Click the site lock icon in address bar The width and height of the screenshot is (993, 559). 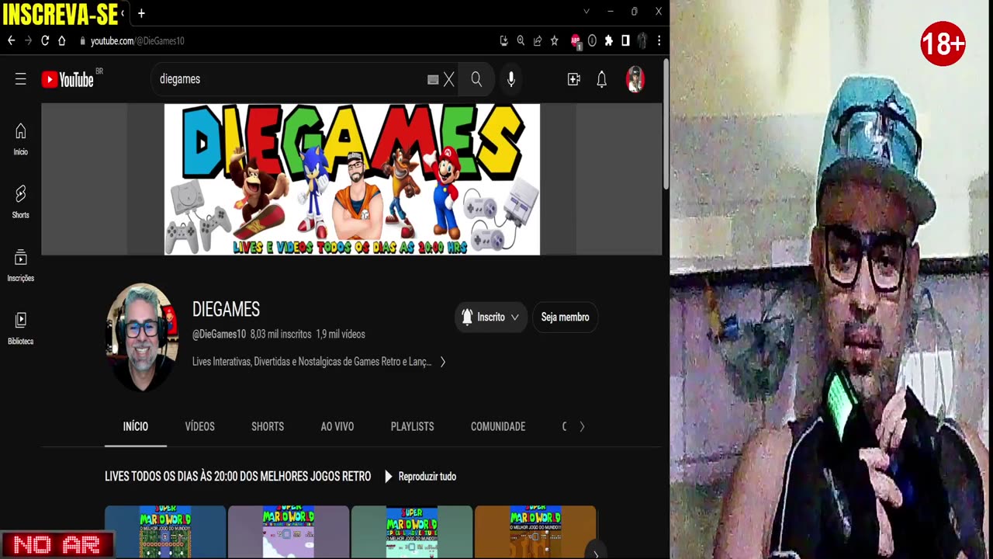[82, 41]
